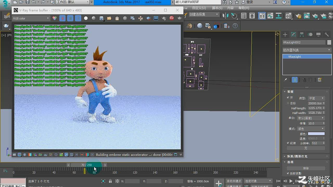Open RGB color channel dropdown
The width and height of the screenshot is (333, 187).
(31, 18)
